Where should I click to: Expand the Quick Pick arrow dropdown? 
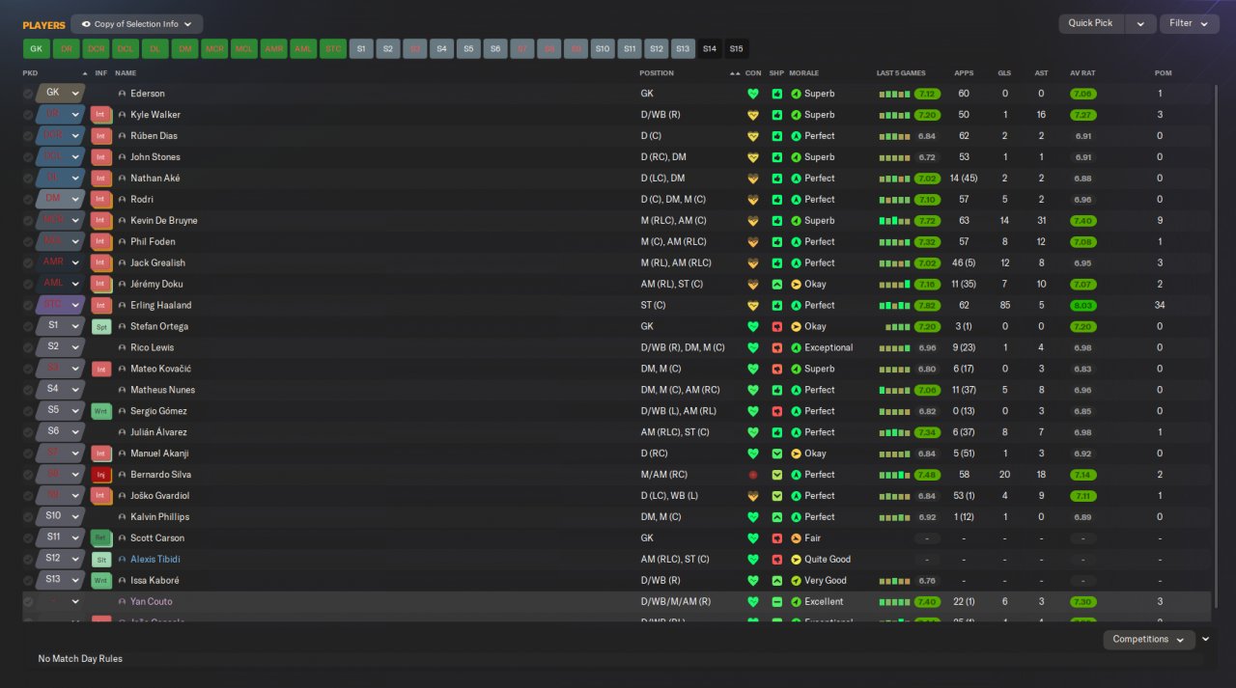pyautogui.click(x=1140, y=24)
